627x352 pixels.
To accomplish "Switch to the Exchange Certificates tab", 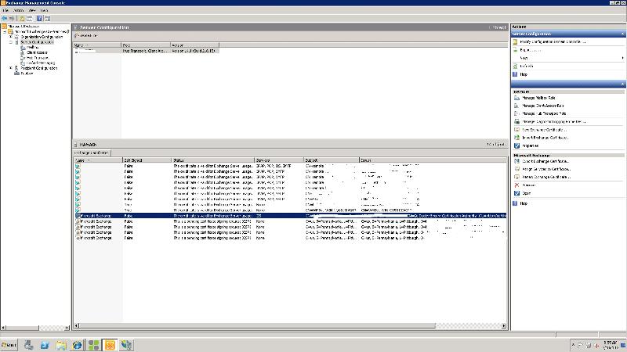I will pyautogui.click(x=92, y=153).
